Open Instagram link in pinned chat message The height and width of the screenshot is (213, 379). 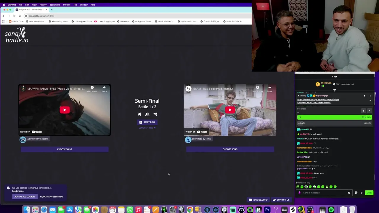tap(318, 101)
